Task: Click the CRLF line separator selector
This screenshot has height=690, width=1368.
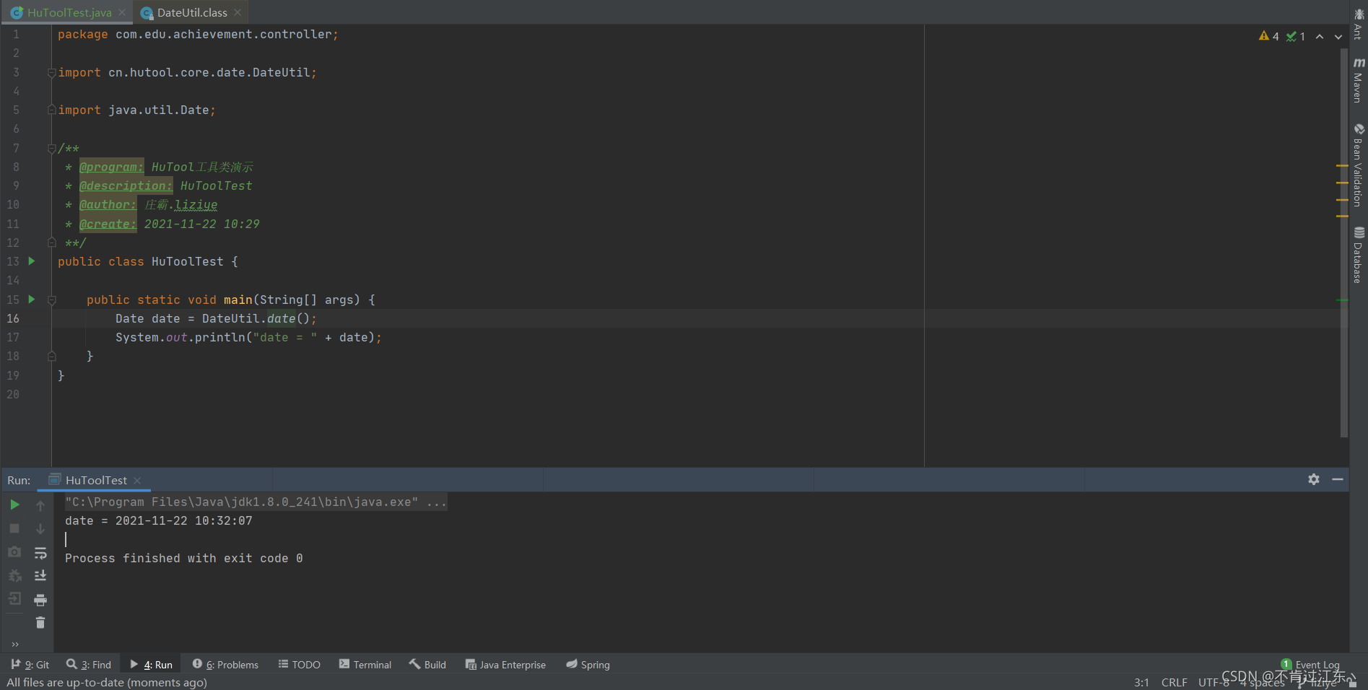Action: click(1174, 682)
